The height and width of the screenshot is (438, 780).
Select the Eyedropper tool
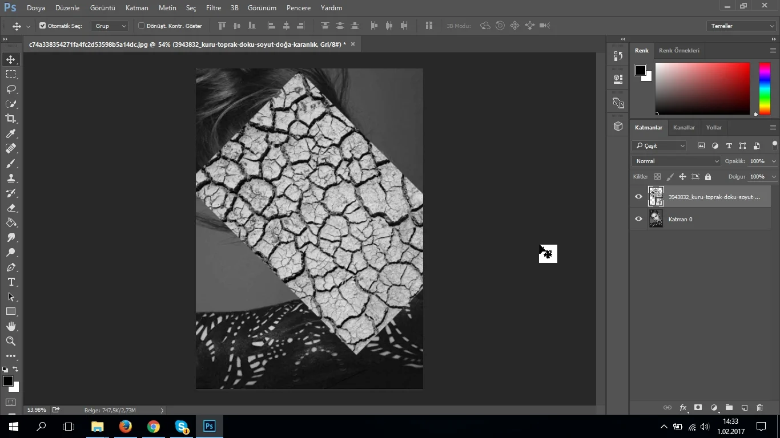click(x=11, y=133)
